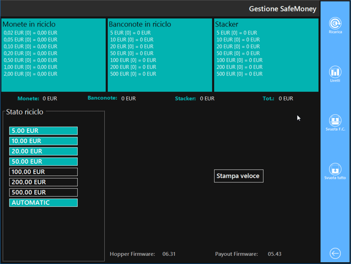Click the 1,00 EUR coin row
This screenshot has width=351, height=264.
pyautogui.click(x=31, y=67)
